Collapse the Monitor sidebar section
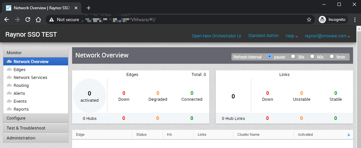Image resolution: width=361 pixels, height=148 pixels. [36, 53]
